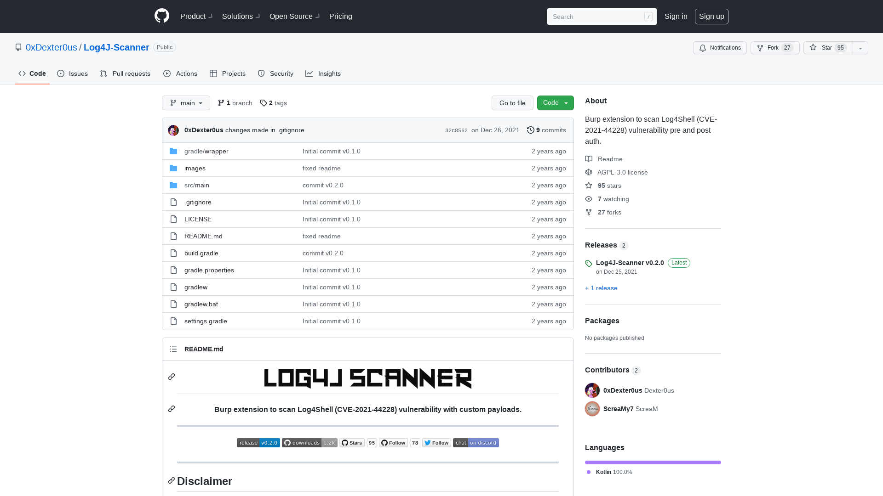883x496 pixels.
Task: Click the Readme book icon in About
Action: pyautogui.click(x=589, y=159)
